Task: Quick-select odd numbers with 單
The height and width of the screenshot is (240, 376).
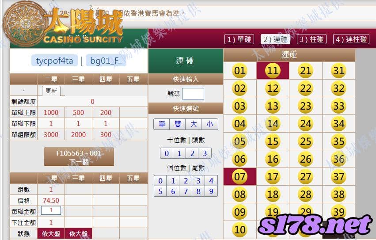Action: coord(162,124)
